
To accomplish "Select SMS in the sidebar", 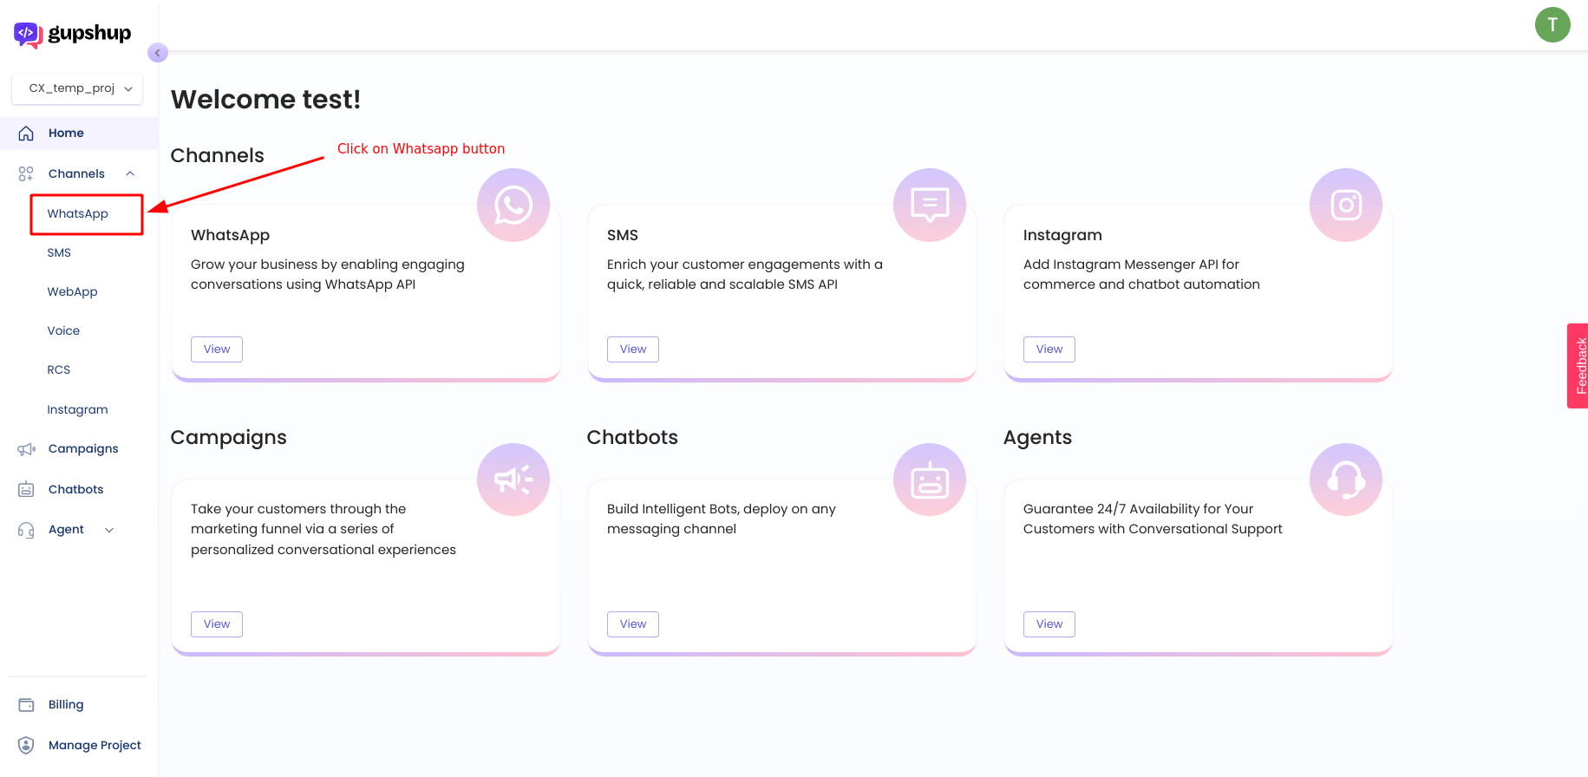I will [59, 253].
